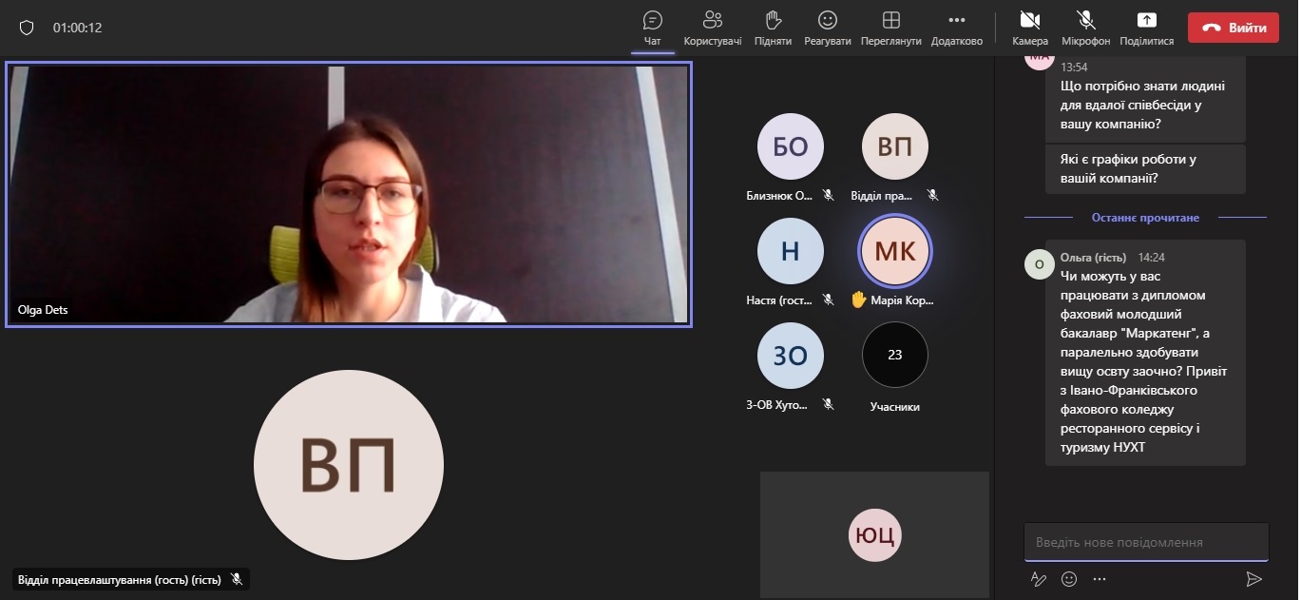
Task: Unmute the Мікрофон
Action: 1086,29
